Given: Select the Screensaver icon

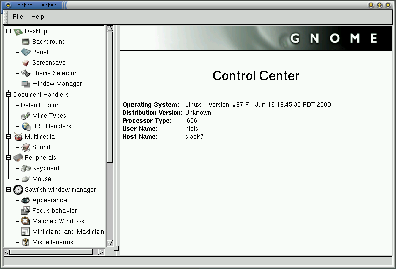Looking at the screenshot, I should click(x=26, y=63).
